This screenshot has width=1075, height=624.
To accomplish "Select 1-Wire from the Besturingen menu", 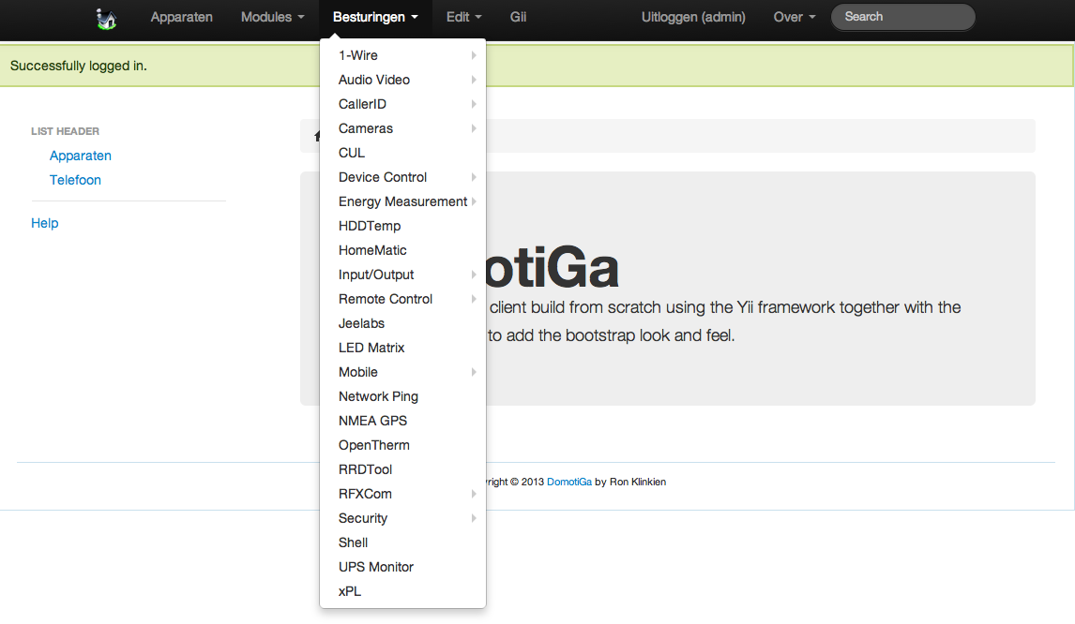I will 358,55.
